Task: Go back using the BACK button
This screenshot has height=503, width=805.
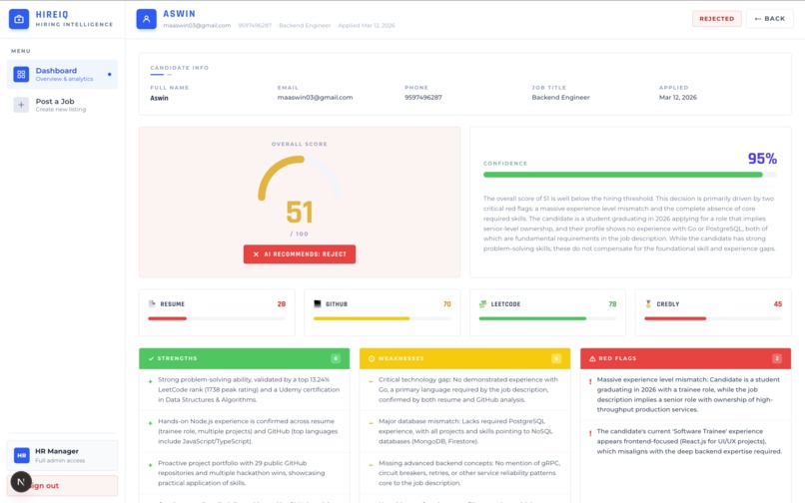Action: pyautogui.click(x=770, y=19)
